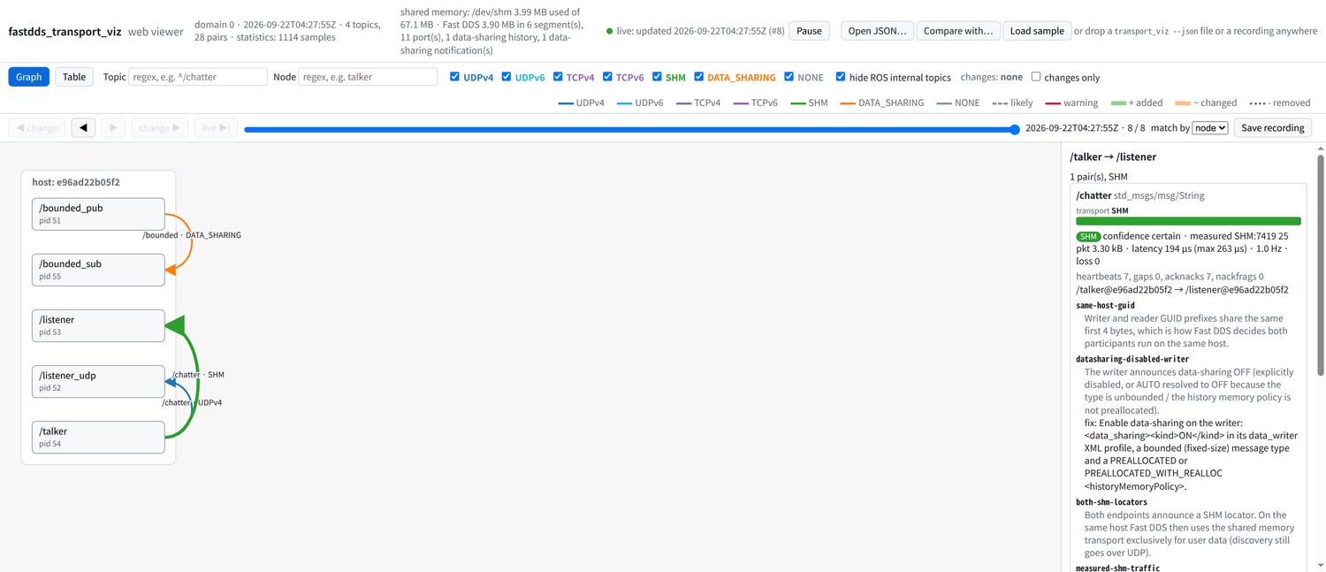Jump to the next change
Screen dimensions: 1326x572
click(x=159, y=128)
